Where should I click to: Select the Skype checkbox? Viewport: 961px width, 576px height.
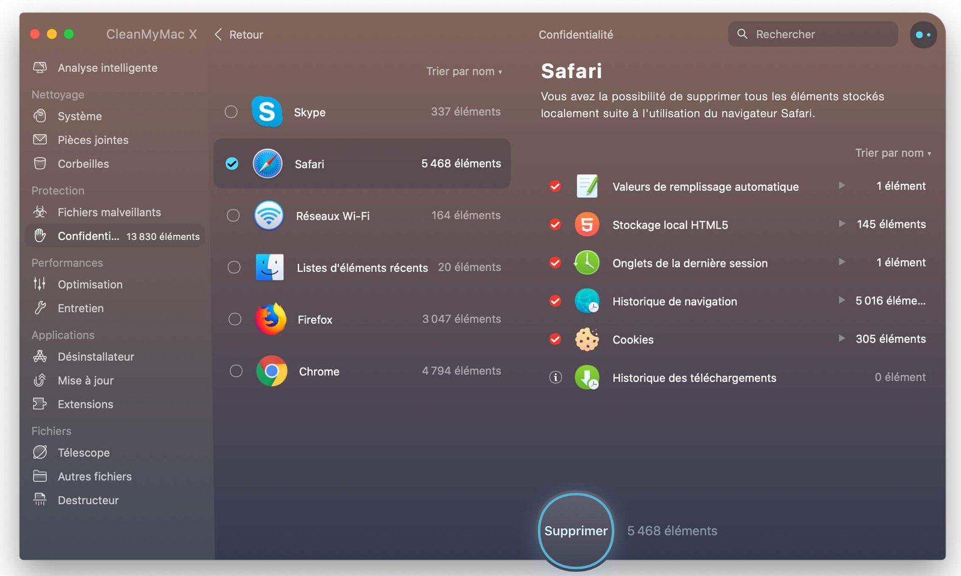[231, 112]
